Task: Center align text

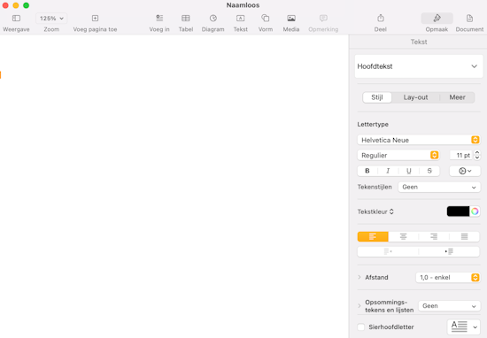Action: (x=403, y=236)
